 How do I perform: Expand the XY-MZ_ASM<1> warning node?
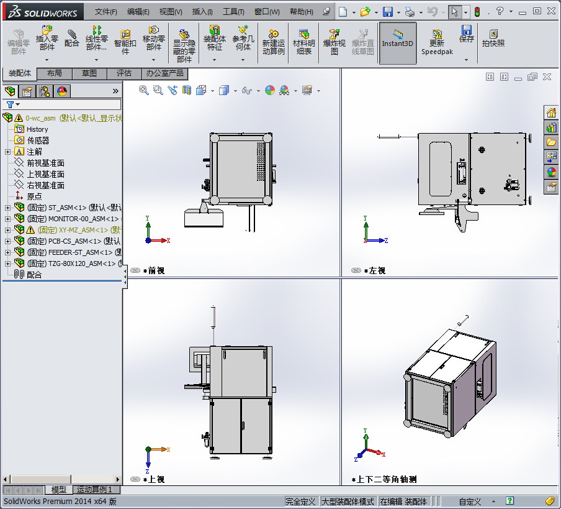coord(7,230)
